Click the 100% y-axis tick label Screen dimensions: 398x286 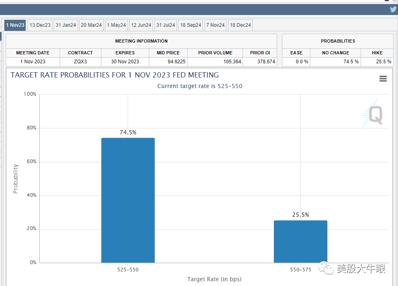coord(30,94)
